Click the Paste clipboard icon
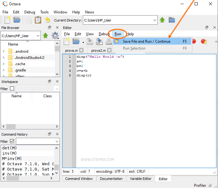 point(38,20)
